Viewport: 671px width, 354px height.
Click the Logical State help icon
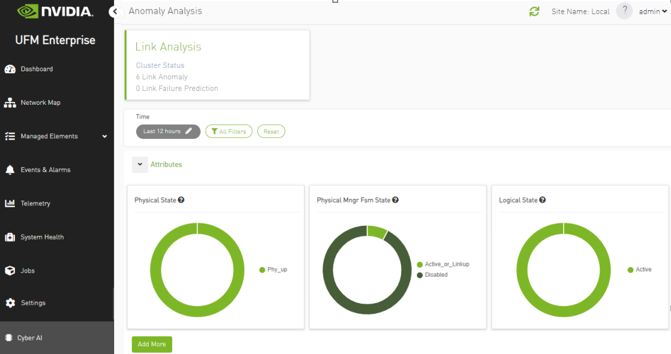pyautogui.click(x=542, y=200)
